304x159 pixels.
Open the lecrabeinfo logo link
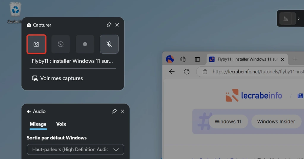click(x=254, y=95)
